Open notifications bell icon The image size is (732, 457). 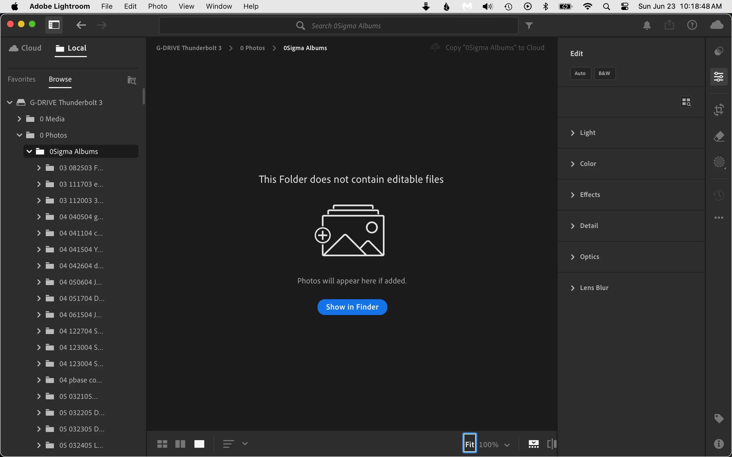tap(647, 25)
